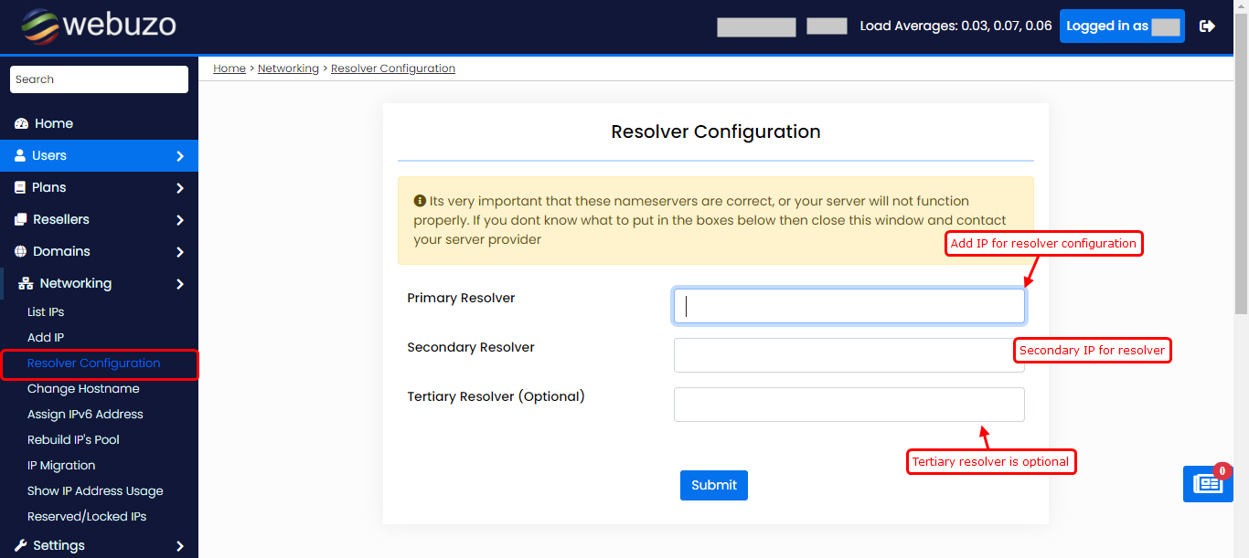Click the Webuzo logo
This screenshot has height=558, width=1249.
(99, 26)
